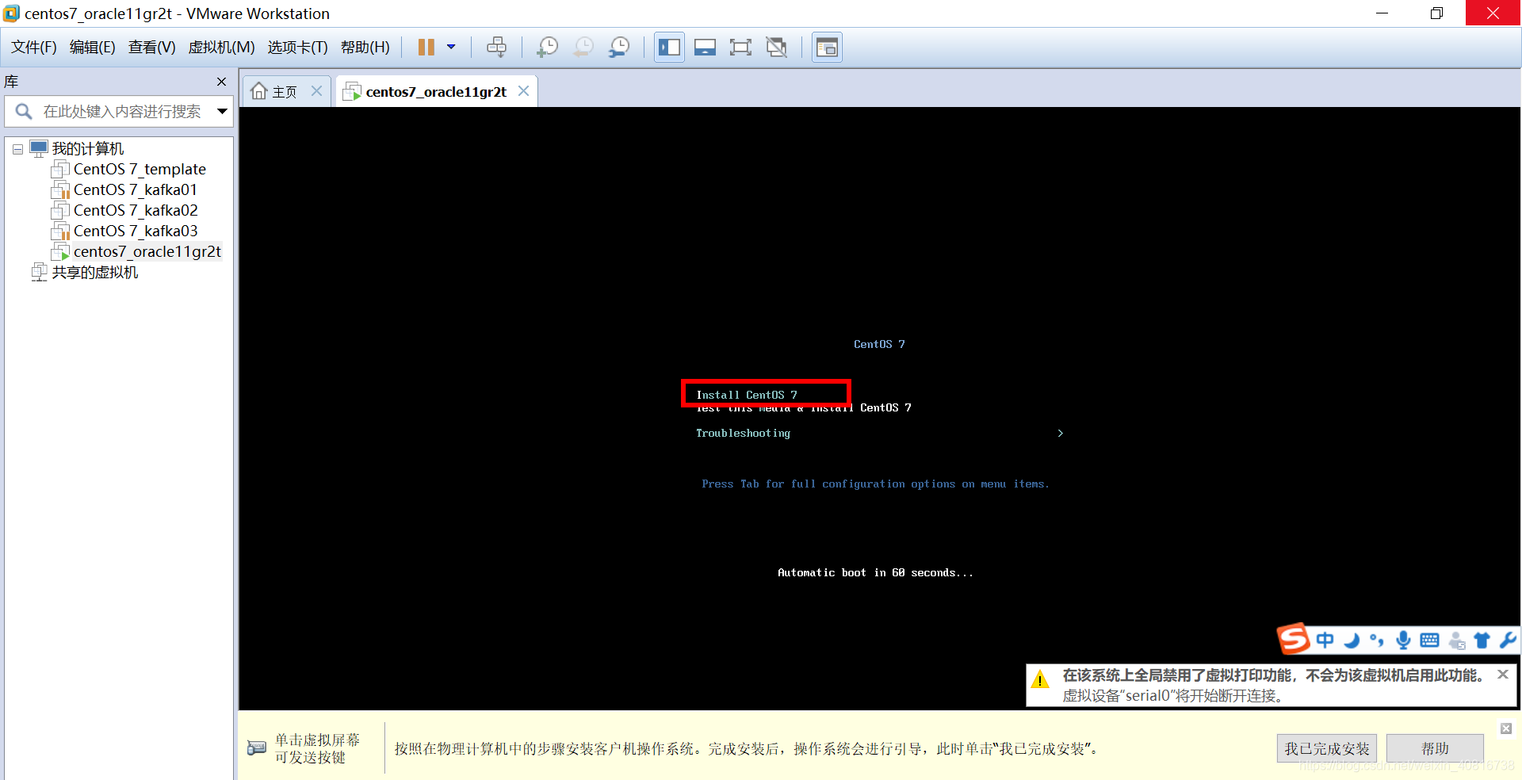Click 我已完成安装 button
Screen dimensions: 1522x780
coord(1326,748)
